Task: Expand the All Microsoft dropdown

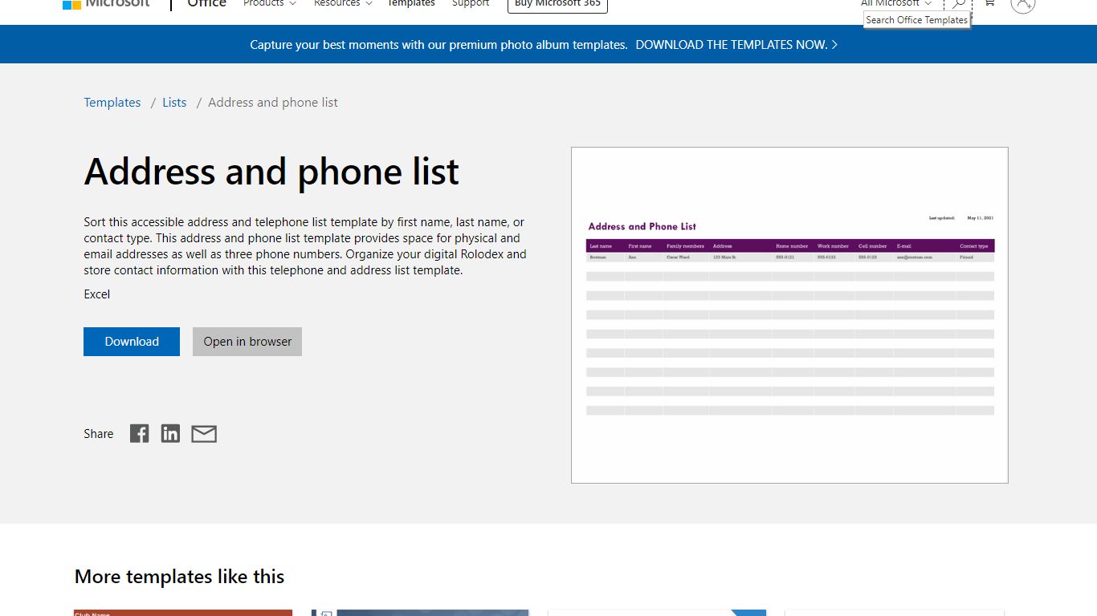Action: click(x=896, y=3)
